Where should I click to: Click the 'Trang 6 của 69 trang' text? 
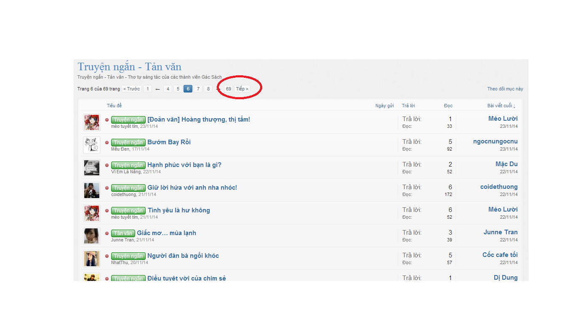[x=98, y=89]
